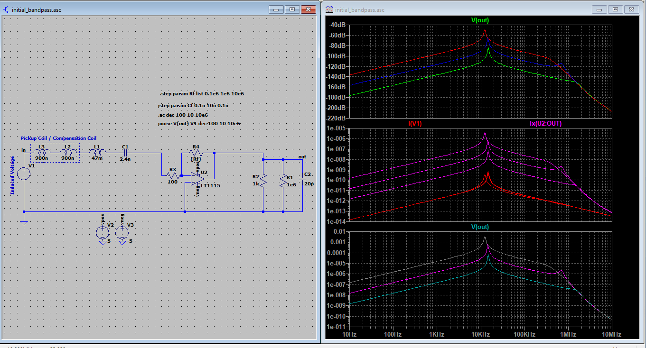
Task: Select the R4 feedback resistor symbol
Action: coord(196,153)
